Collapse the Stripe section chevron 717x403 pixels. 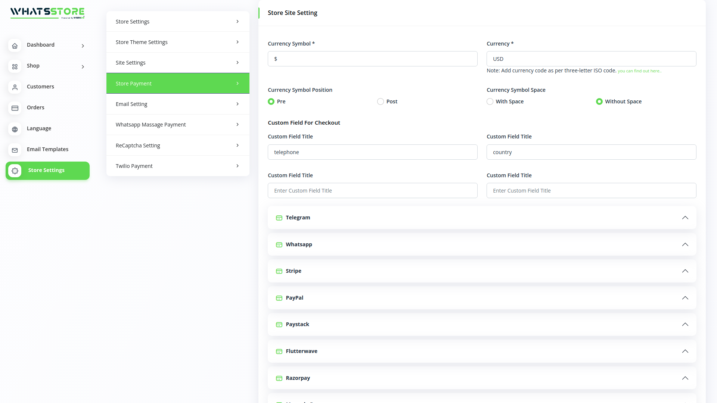pos(685,271)
